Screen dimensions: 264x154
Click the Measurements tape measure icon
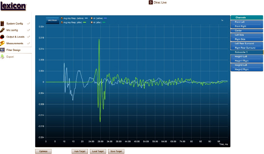[x=3, y=44]
